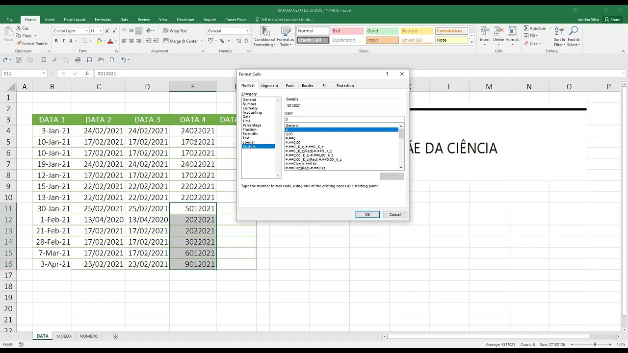Toggle Italic formatting in the ribbon

click(x=63, y=41)
